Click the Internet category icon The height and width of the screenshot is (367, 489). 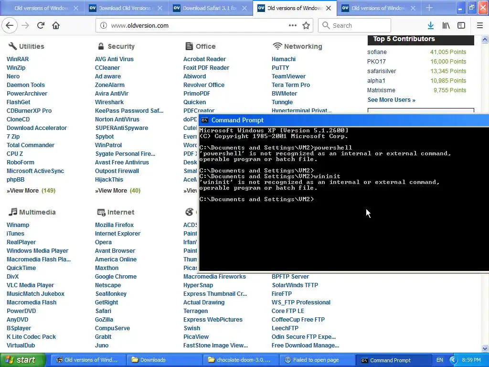[101, 212]
